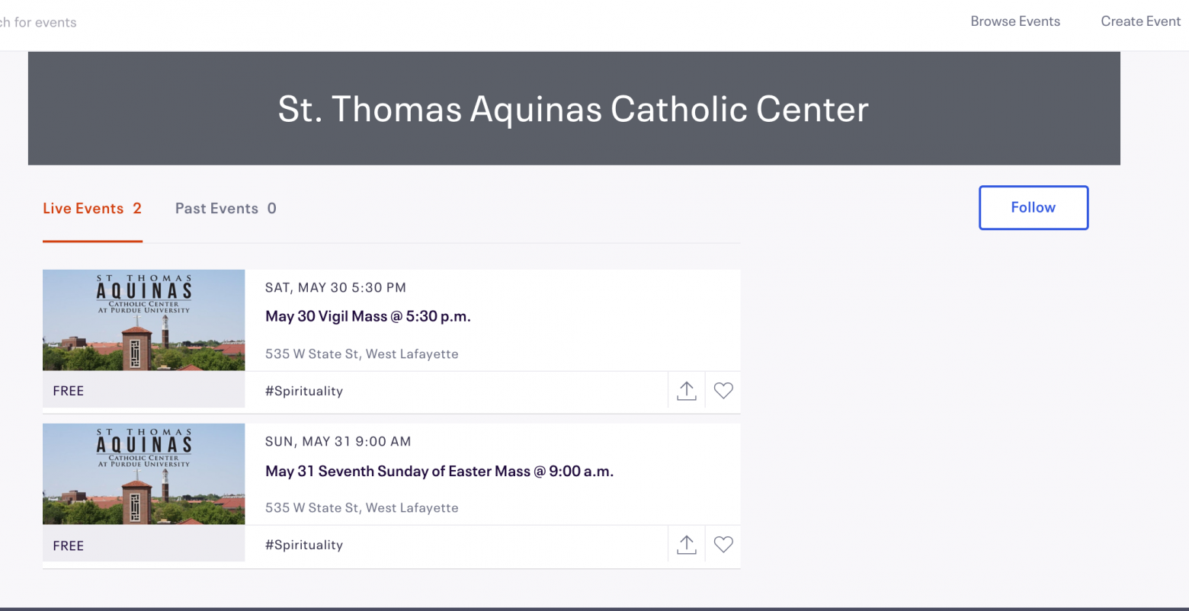Open Create Event page
Image resolution: width=1189 pixels, height=611 pixels.
click(1141, 21)
